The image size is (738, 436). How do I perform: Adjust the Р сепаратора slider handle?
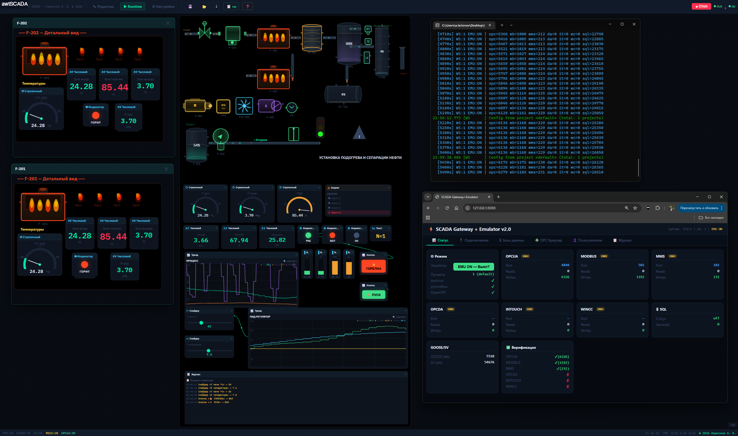pyautogui.click(x=208, y=351)
